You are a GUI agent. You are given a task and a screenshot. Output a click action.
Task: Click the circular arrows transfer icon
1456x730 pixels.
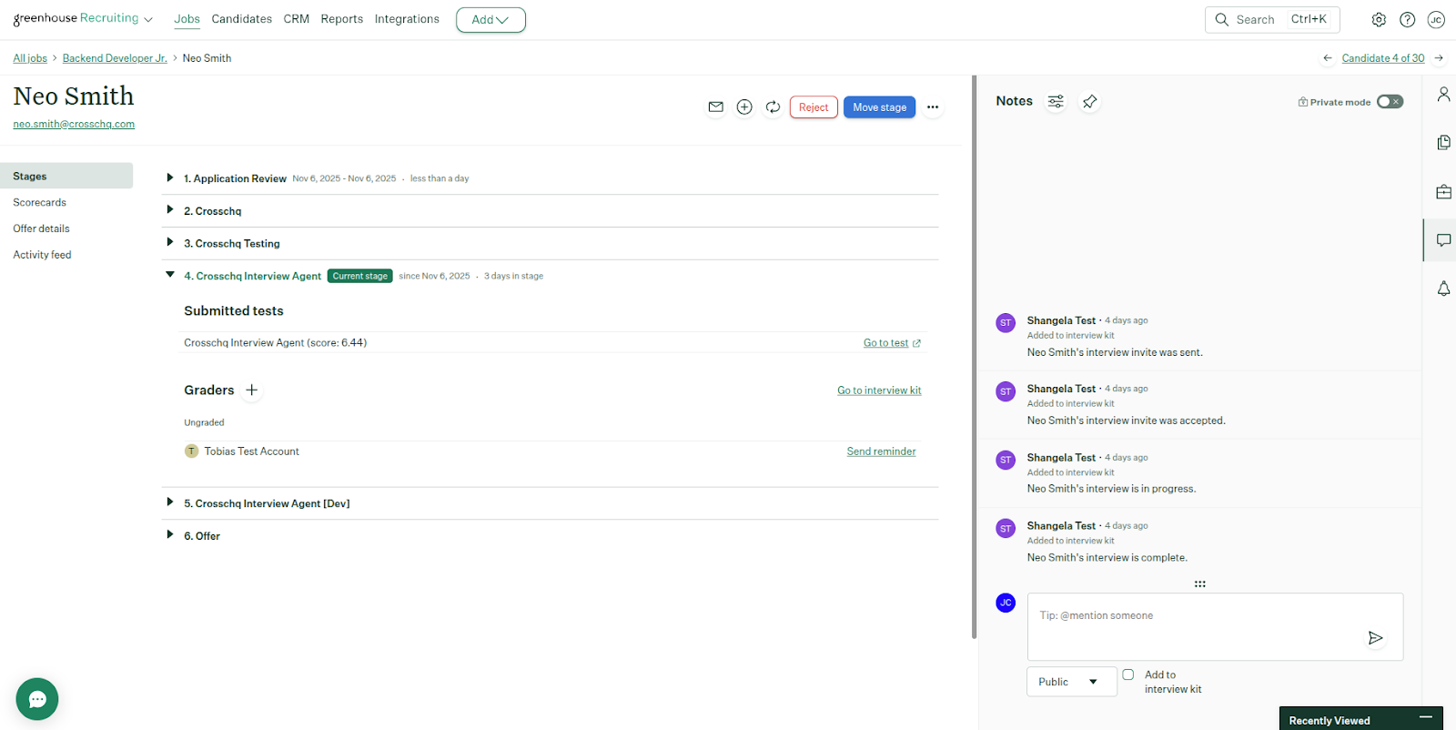point(773,107)
